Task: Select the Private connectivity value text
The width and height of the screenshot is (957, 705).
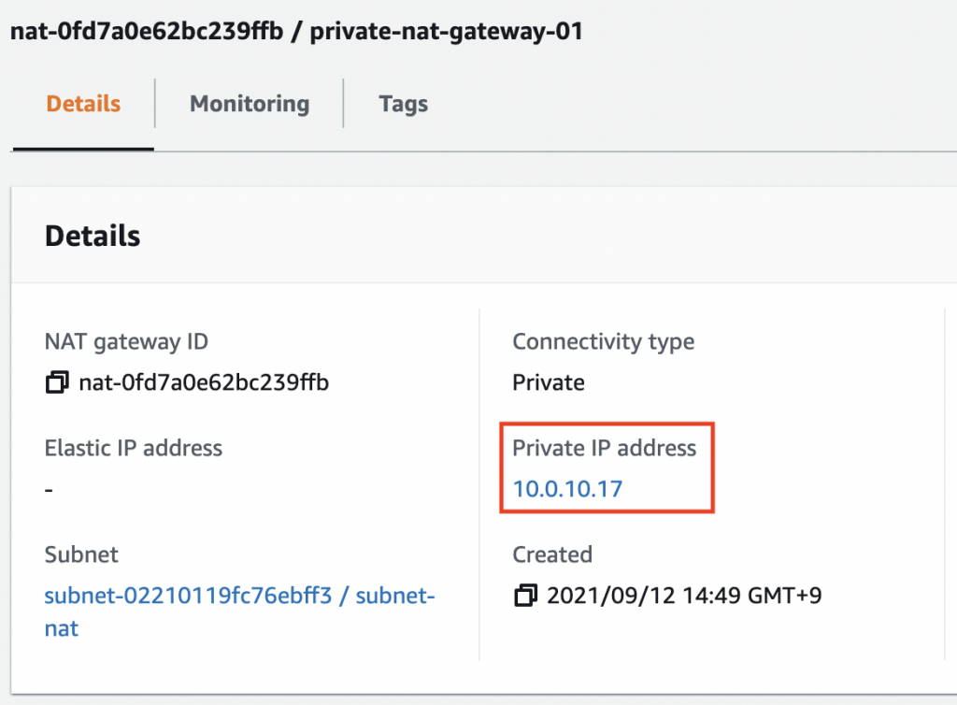Action: click(548, 382)
